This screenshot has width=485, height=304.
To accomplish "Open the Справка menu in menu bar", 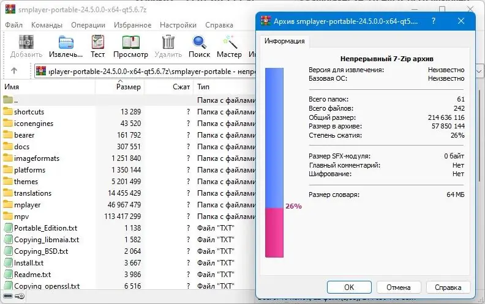I will pos(219,25).
